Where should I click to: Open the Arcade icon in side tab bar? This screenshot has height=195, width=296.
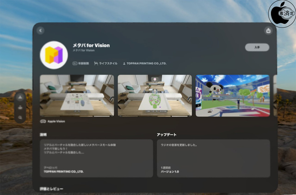[x=20, y=108]
